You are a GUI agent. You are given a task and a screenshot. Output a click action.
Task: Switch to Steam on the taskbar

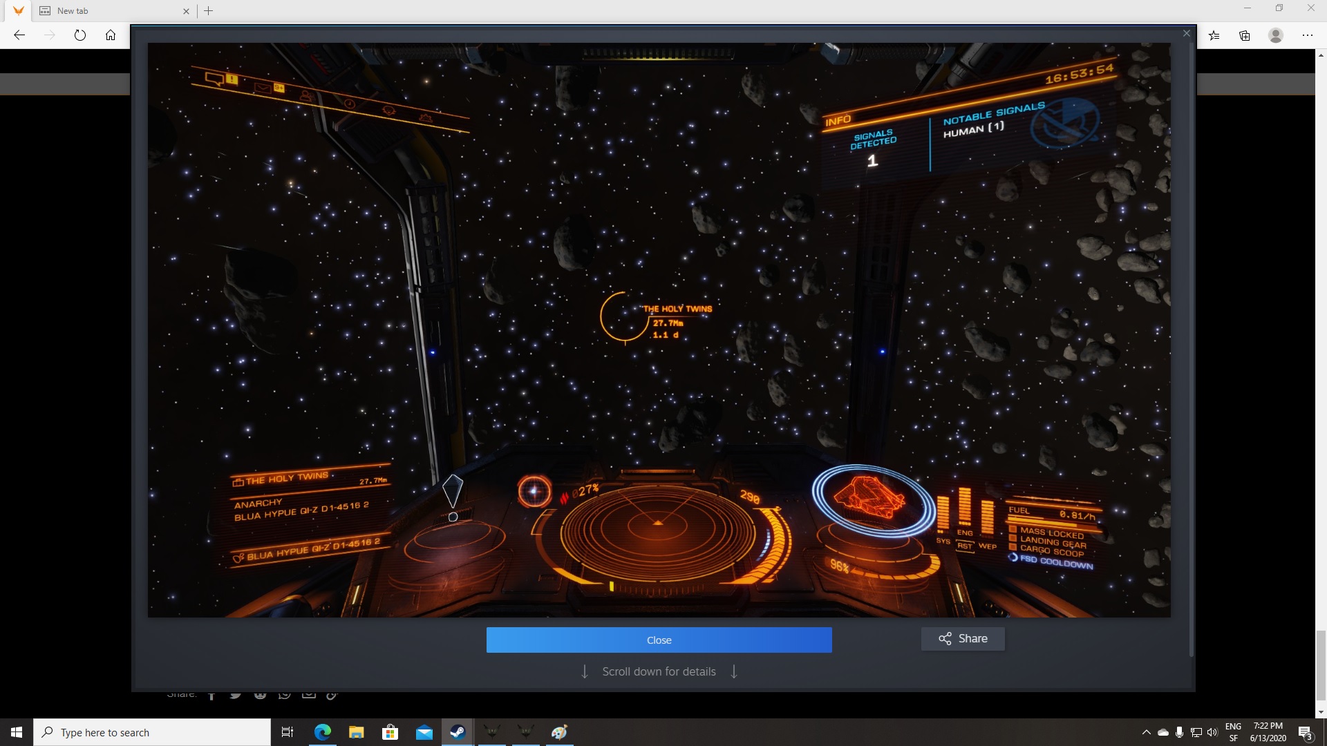tap(458, 732)
